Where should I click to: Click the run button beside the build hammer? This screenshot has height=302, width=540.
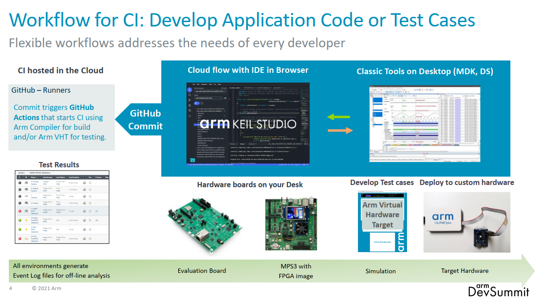202,103
